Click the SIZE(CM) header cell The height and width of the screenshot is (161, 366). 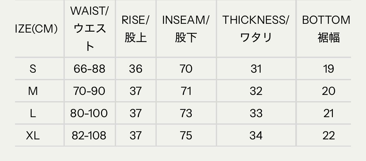(36, 29)
